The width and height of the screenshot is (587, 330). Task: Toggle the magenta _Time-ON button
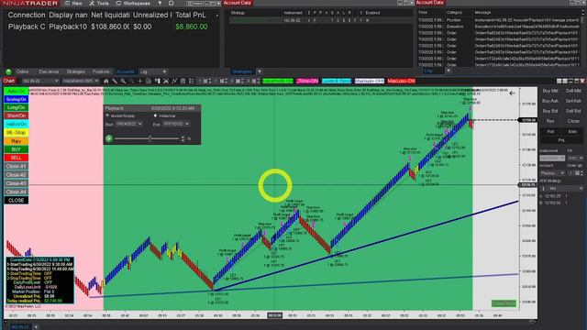click(307, 81)
